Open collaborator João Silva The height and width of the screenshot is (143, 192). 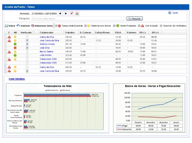pos(45,48)
